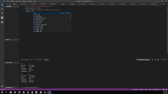Kill terminal with trash icon
Screen dimensions: 168x94
tap(158, 60)
